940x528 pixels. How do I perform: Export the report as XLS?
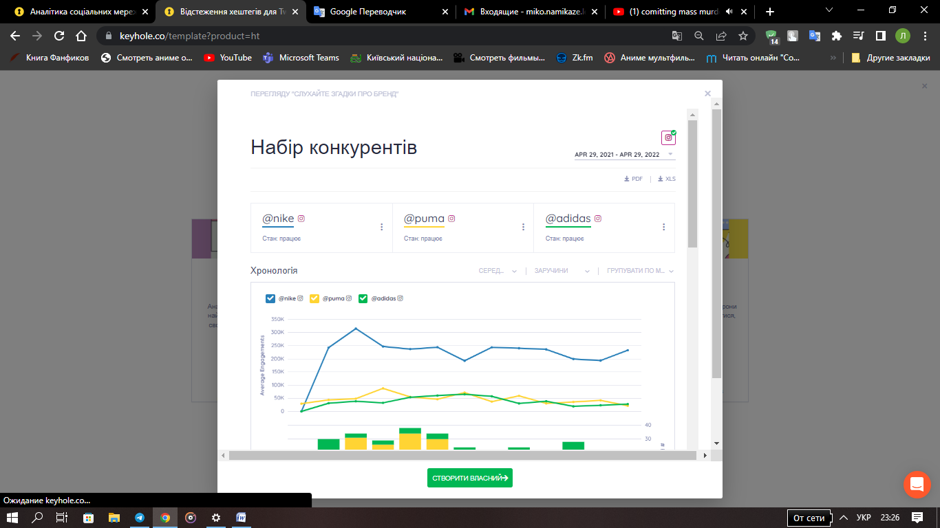[667, 179]
